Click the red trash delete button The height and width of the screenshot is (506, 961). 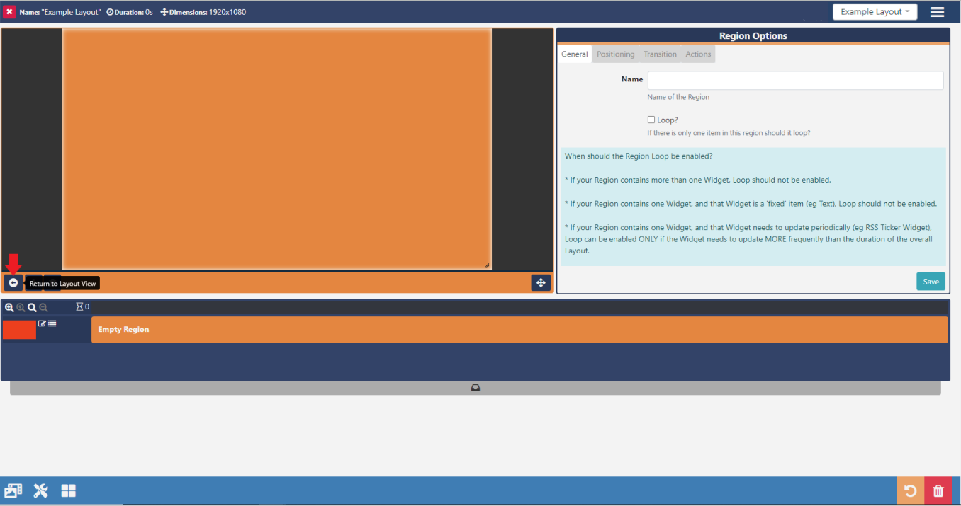[x=938, y=491]
